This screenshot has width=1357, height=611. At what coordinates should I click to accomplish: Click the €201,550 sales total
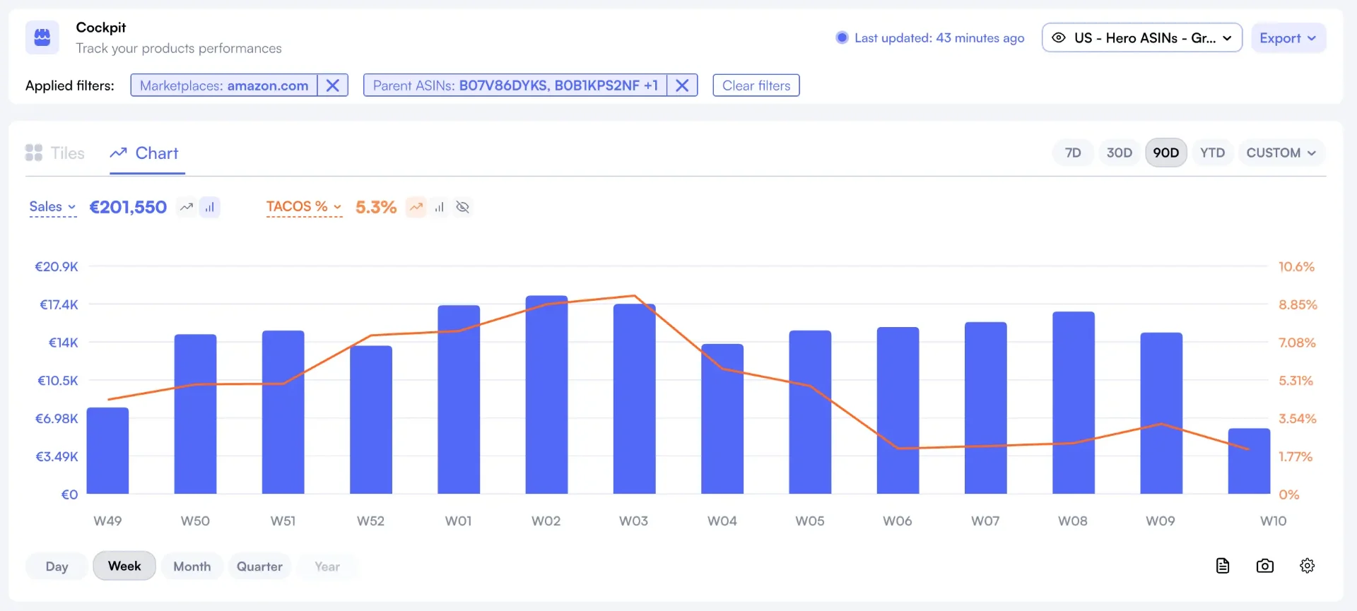[128, 207]
